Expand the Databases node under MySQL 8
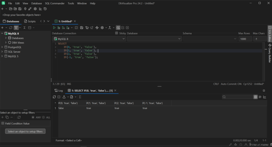The width and height of the screenshot is (272, 147). pyautogui.click(x=6, y=38)
